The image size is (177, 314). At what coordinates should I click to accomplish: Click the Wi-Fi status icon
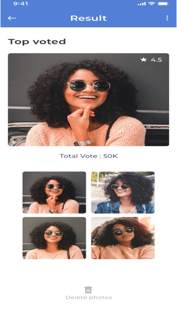152,4
